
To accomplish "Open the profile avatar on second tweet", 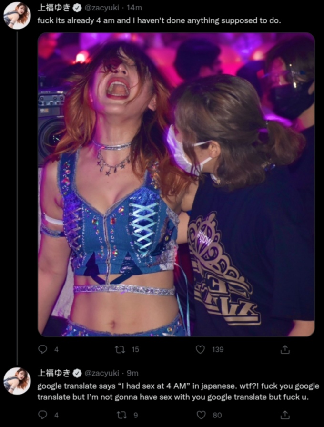I will 17,381.
